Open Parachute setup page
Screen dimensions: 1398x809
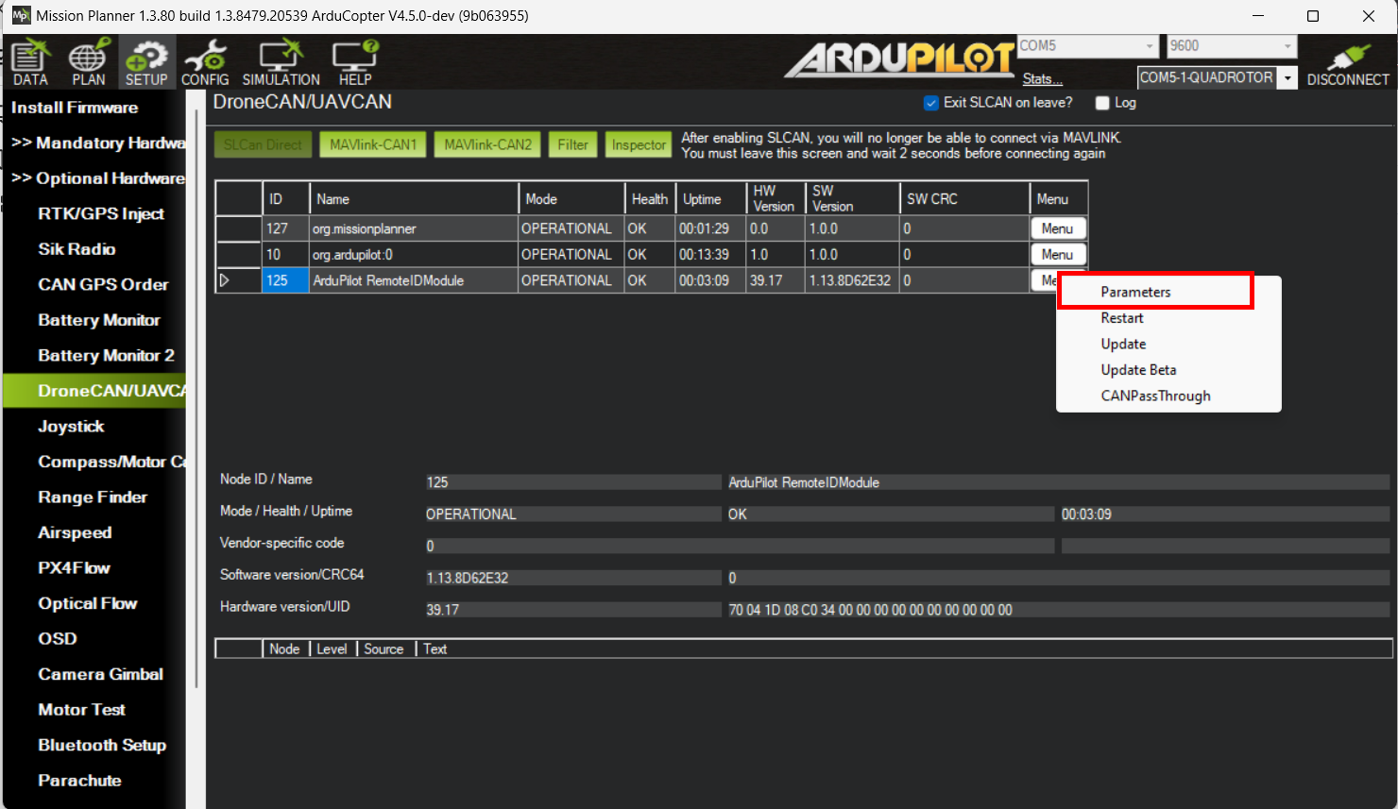point(79,780)
